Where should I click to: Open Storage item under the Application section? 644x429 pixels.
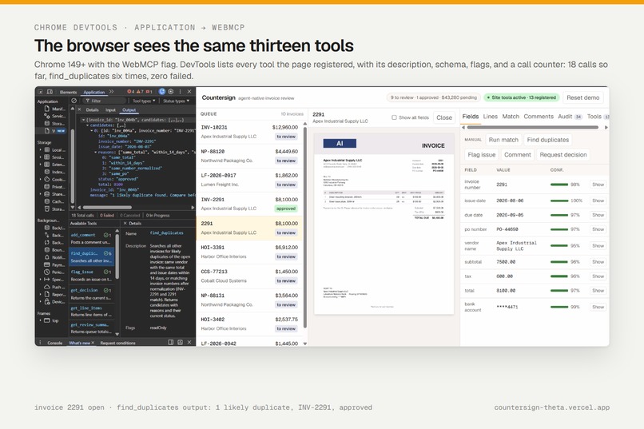[55, 123]
